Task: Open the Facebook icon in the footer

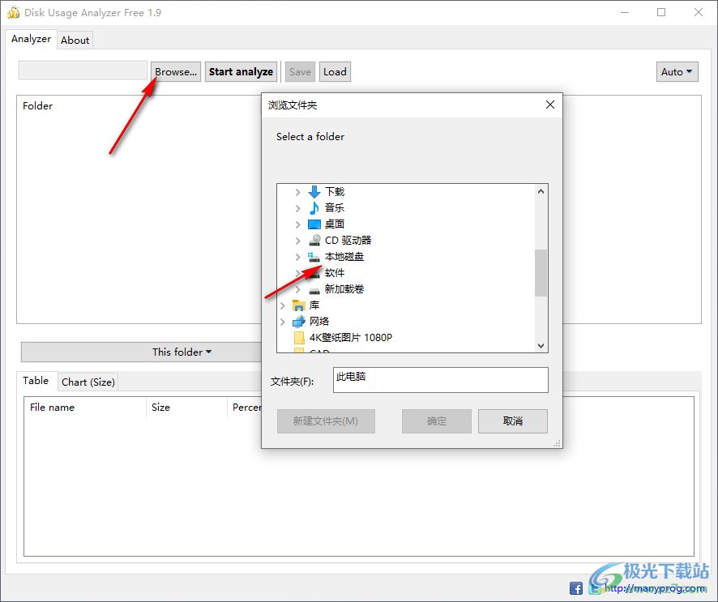Action: (x=576, y=588)
